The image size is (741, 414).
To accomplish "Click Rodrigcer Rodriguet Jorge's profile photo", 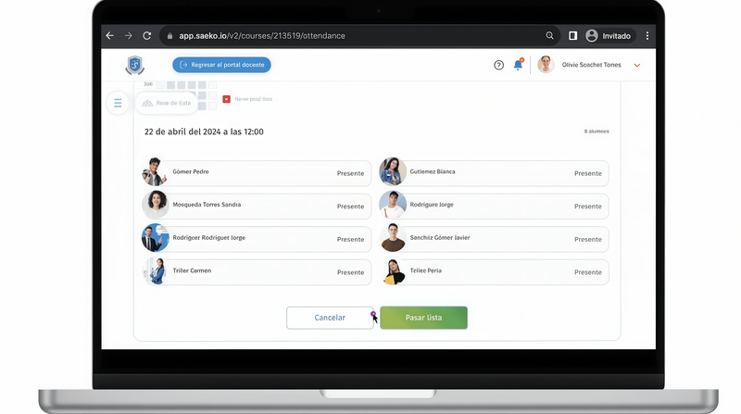I will pyautogui.click(x=156, y=237).
